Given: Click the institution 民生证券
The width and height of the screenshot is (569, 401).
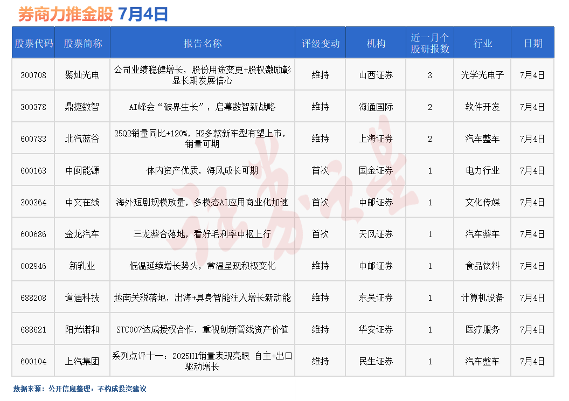Looking at the screenshot, I should pos(376,362).
